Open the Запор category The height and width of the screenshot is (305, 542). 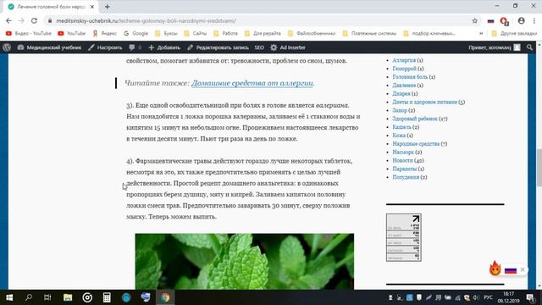click(x=400, y=110)
